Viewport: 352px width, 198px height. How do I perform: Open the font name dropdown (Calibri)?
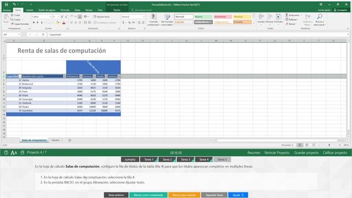click(x=50, y=16)
